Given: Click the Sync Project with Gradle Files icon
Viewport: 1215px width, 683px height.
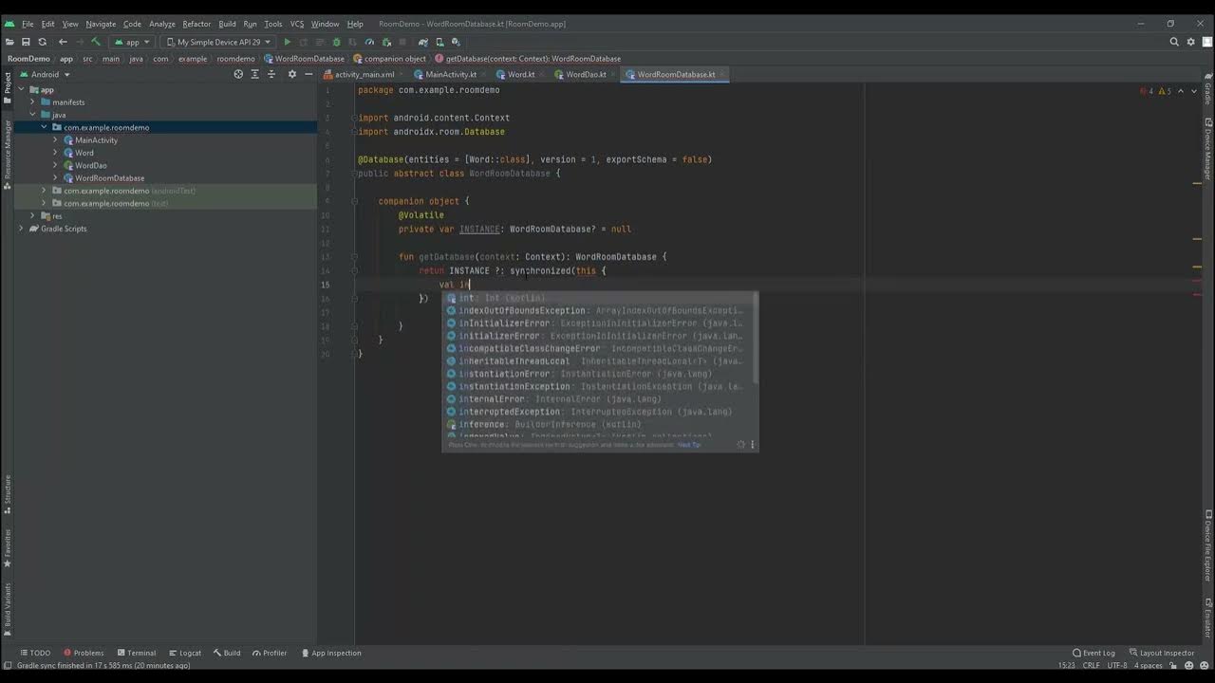Looking at the screenshot, I should (x=423, y=42).
